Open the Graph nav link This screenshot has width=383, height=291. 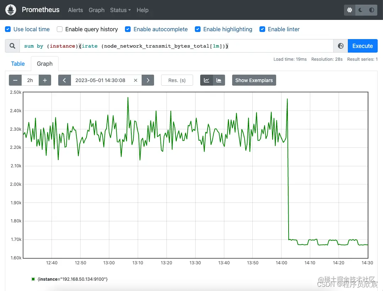click(x=97, y=10)
